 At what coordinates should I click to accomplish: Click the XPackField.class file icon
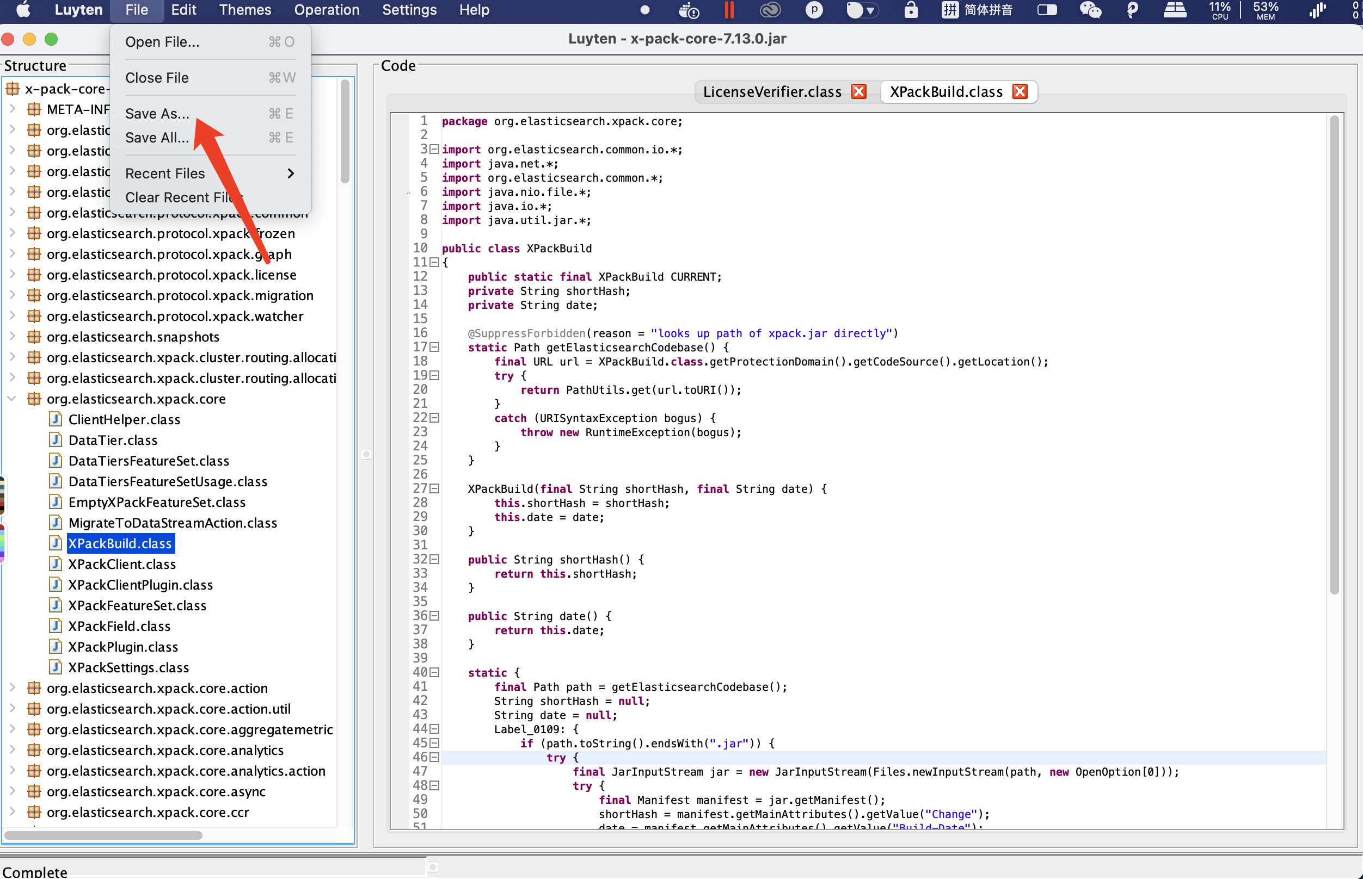56,626
